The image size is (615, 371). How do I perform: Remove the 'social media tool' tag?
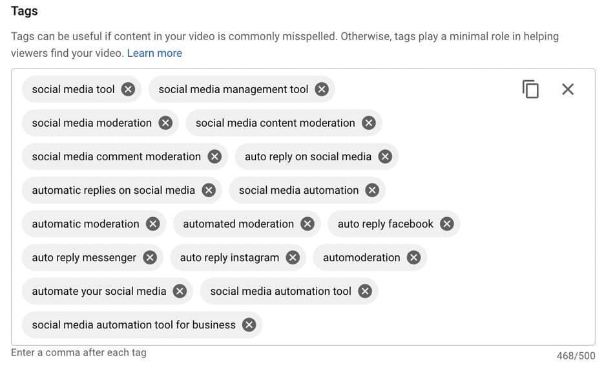pos(128,89)
